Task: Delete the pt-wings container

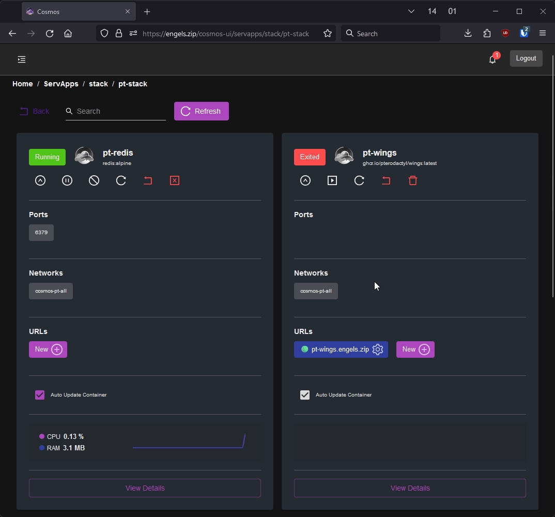Action: tap(413, 180)
